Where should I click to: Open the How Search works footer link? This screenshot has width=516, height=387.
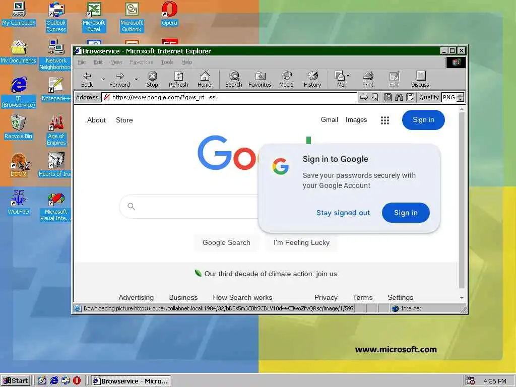[242, 297]
